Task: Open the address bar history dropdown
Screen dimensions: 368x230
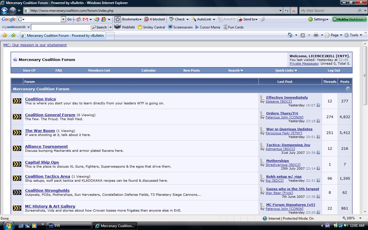Action: tap(280, 11)
